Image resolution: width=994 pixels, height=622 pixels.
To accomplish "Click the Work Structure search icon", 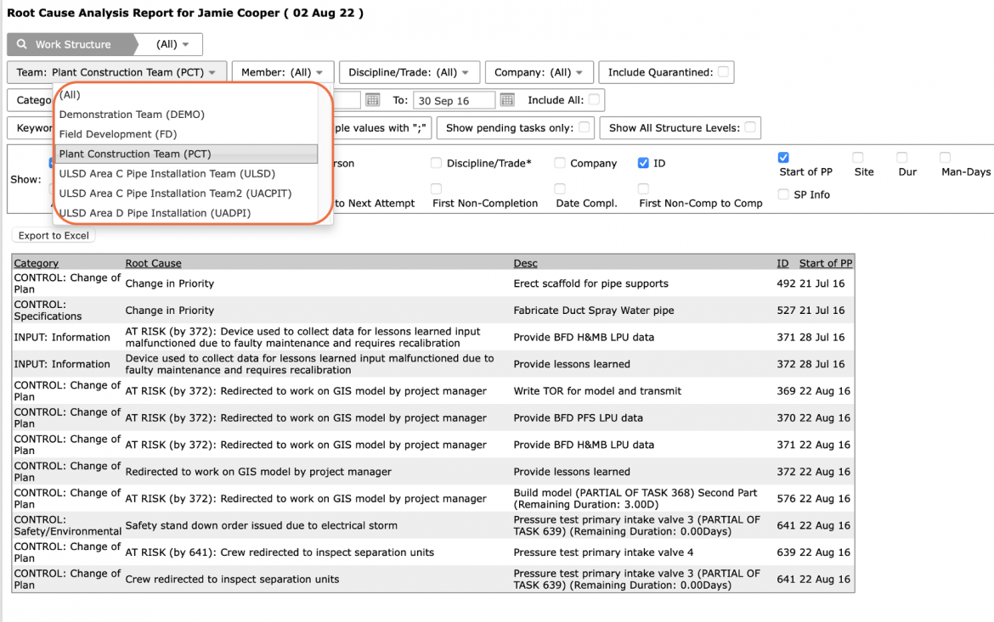I will (x=22, y=44).
